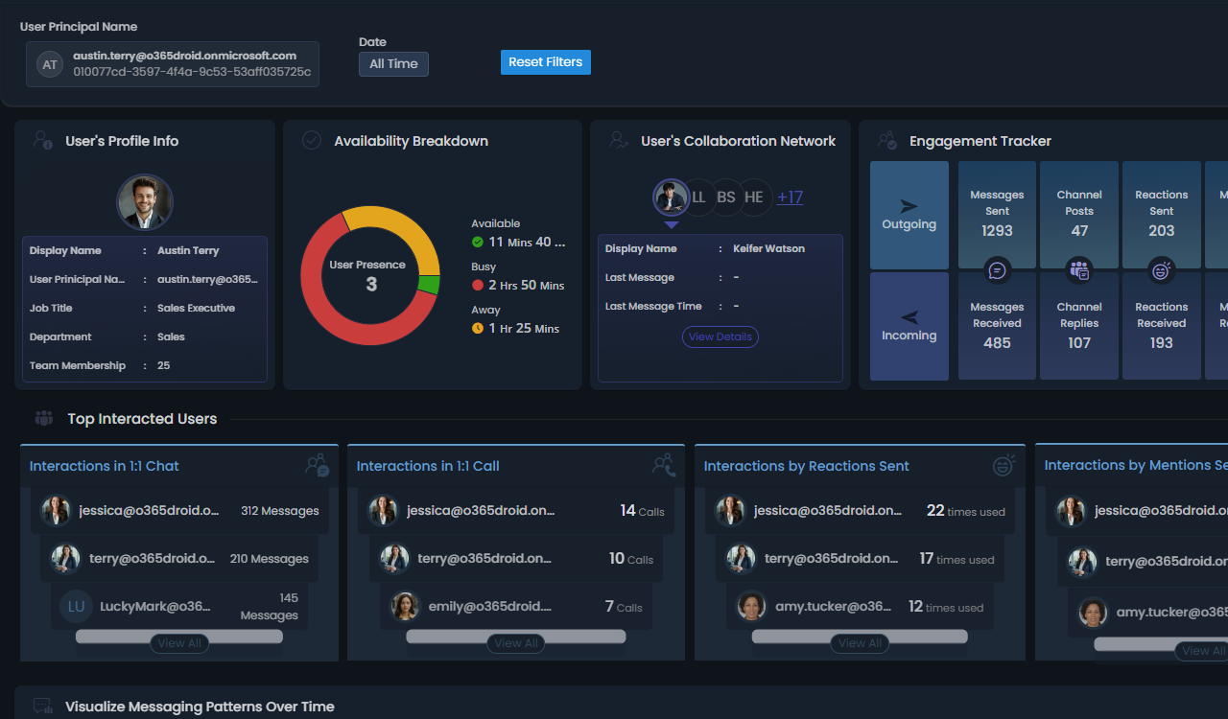
Task: Click the person icon on Interactions in 1:1 Chat
Action: tap(317, 465)
